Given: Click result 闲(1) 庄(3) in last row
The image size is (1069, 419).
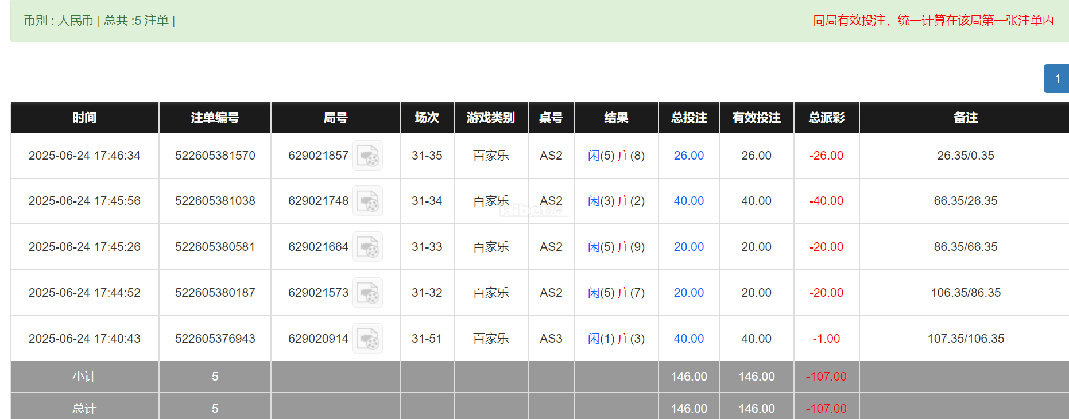Looking at the screenshot, I should [616, 339].
